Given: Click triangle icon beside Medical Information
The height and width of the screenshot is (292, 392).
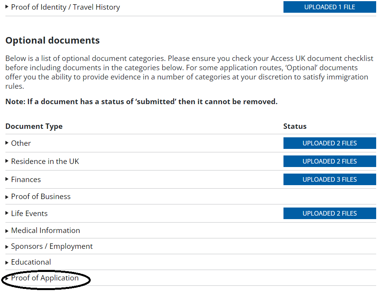Looking at the screenshot, I should [x=7, y=231].
